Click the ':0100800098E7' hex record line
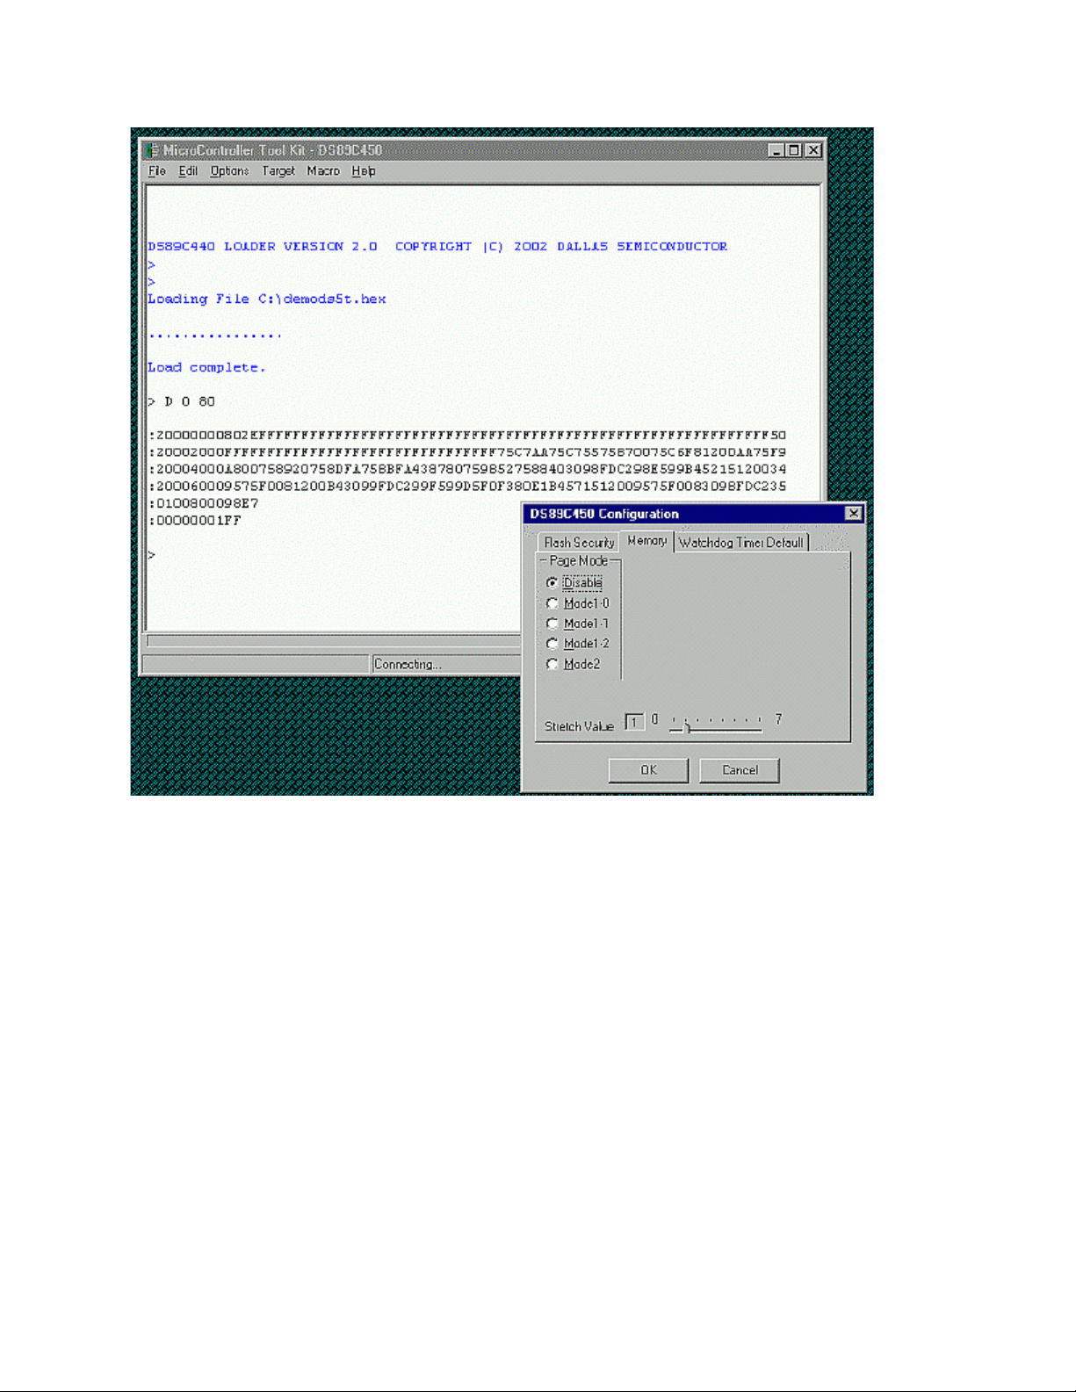This screenshot has width=1076, height=1392. point(203,504)
